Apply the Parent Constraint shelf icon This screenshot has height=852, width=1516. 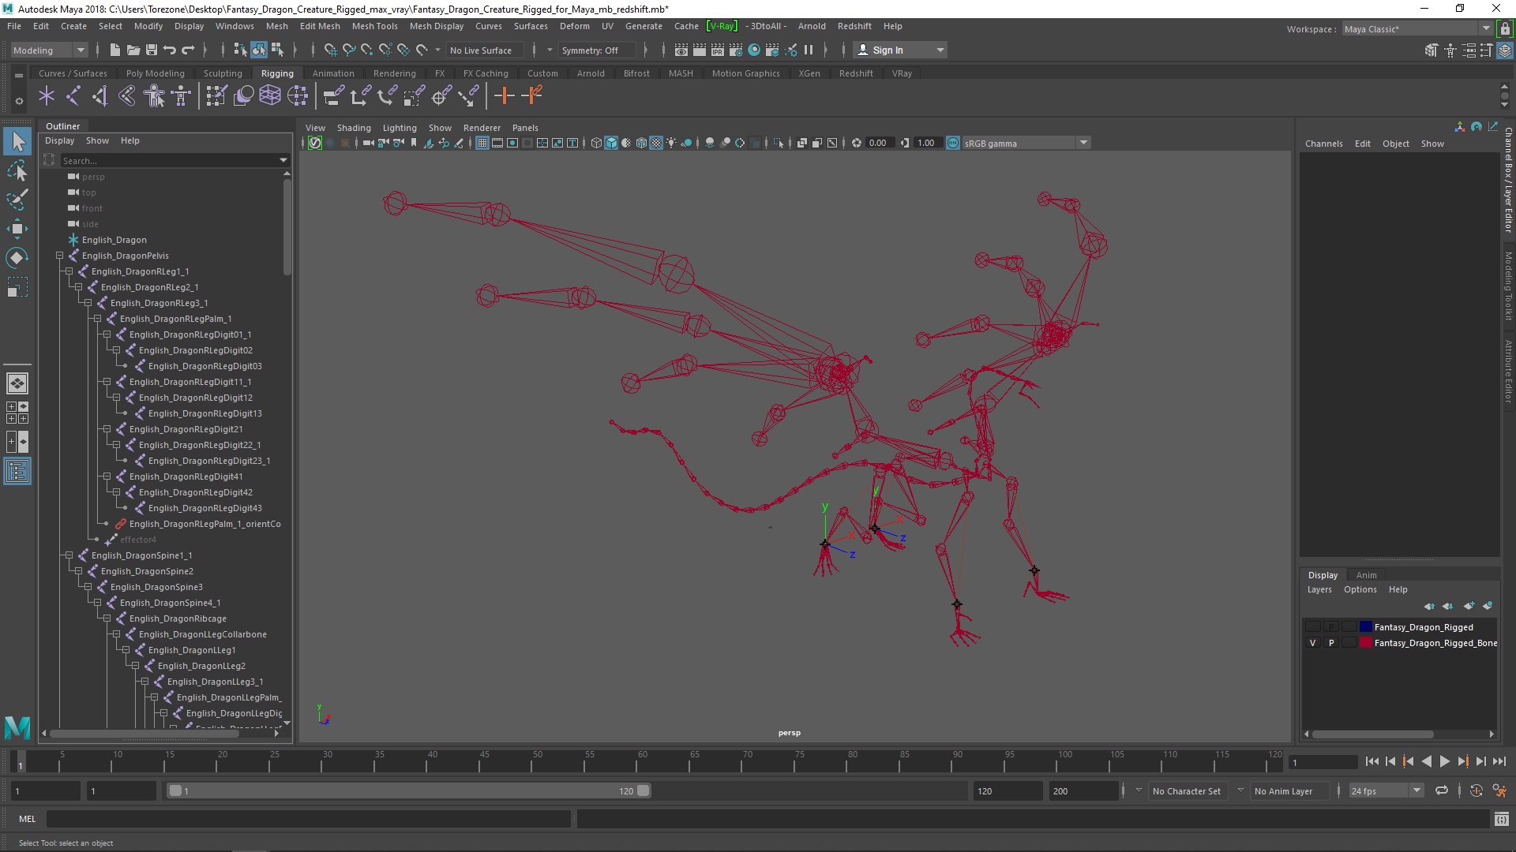point(333,96)
